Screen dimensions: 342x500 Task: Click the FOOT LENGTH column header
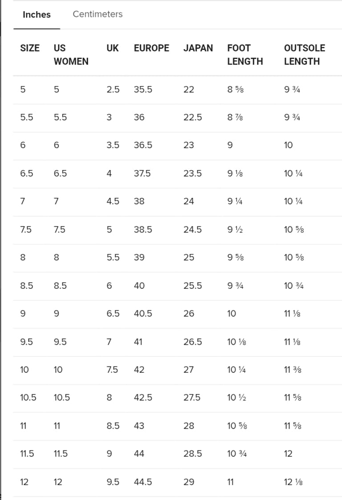[245, 54]
